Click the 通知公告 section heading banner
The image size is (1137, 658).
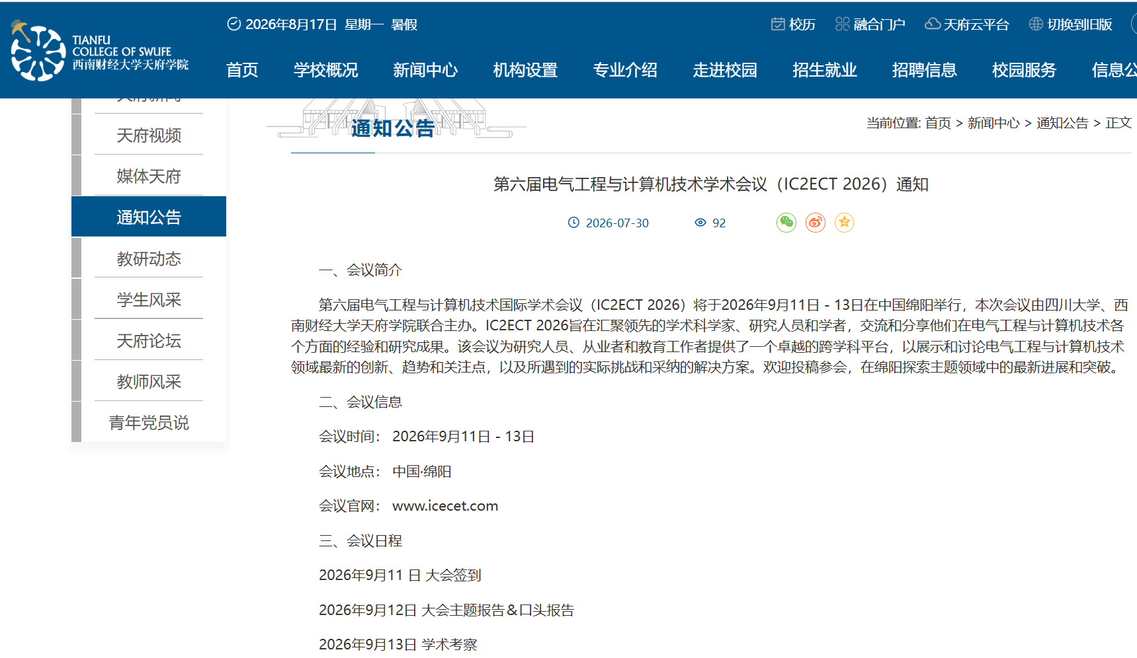click(x=393, y=128)
